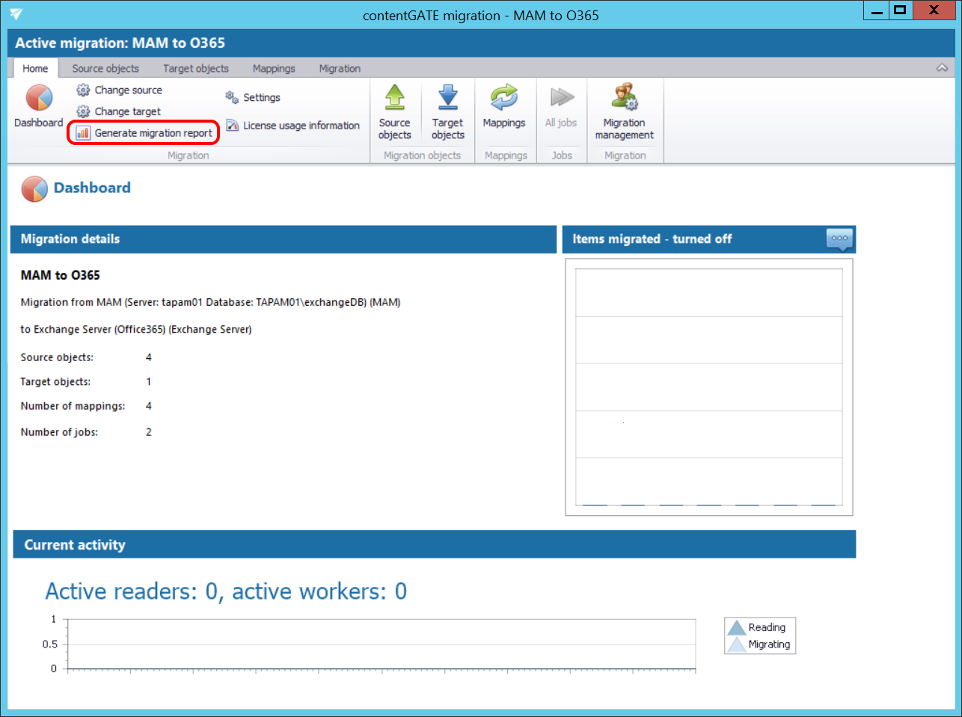Open the Mappings ribbon icon
962x717 pixels.
pyautogui.click(x=504, y=99)
